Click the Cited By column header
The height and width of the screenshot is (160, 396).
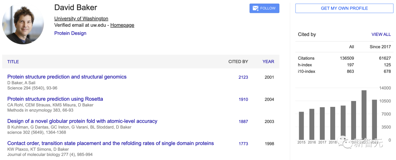(238, 62)
